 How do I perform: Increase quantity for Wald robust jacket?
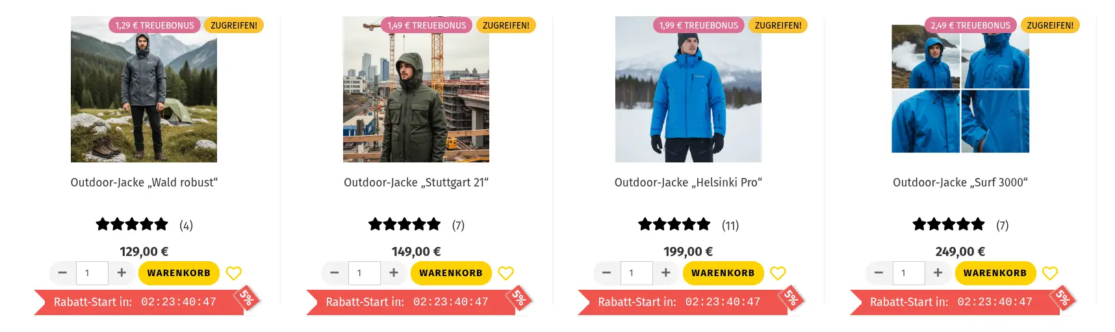coord(122,273)
